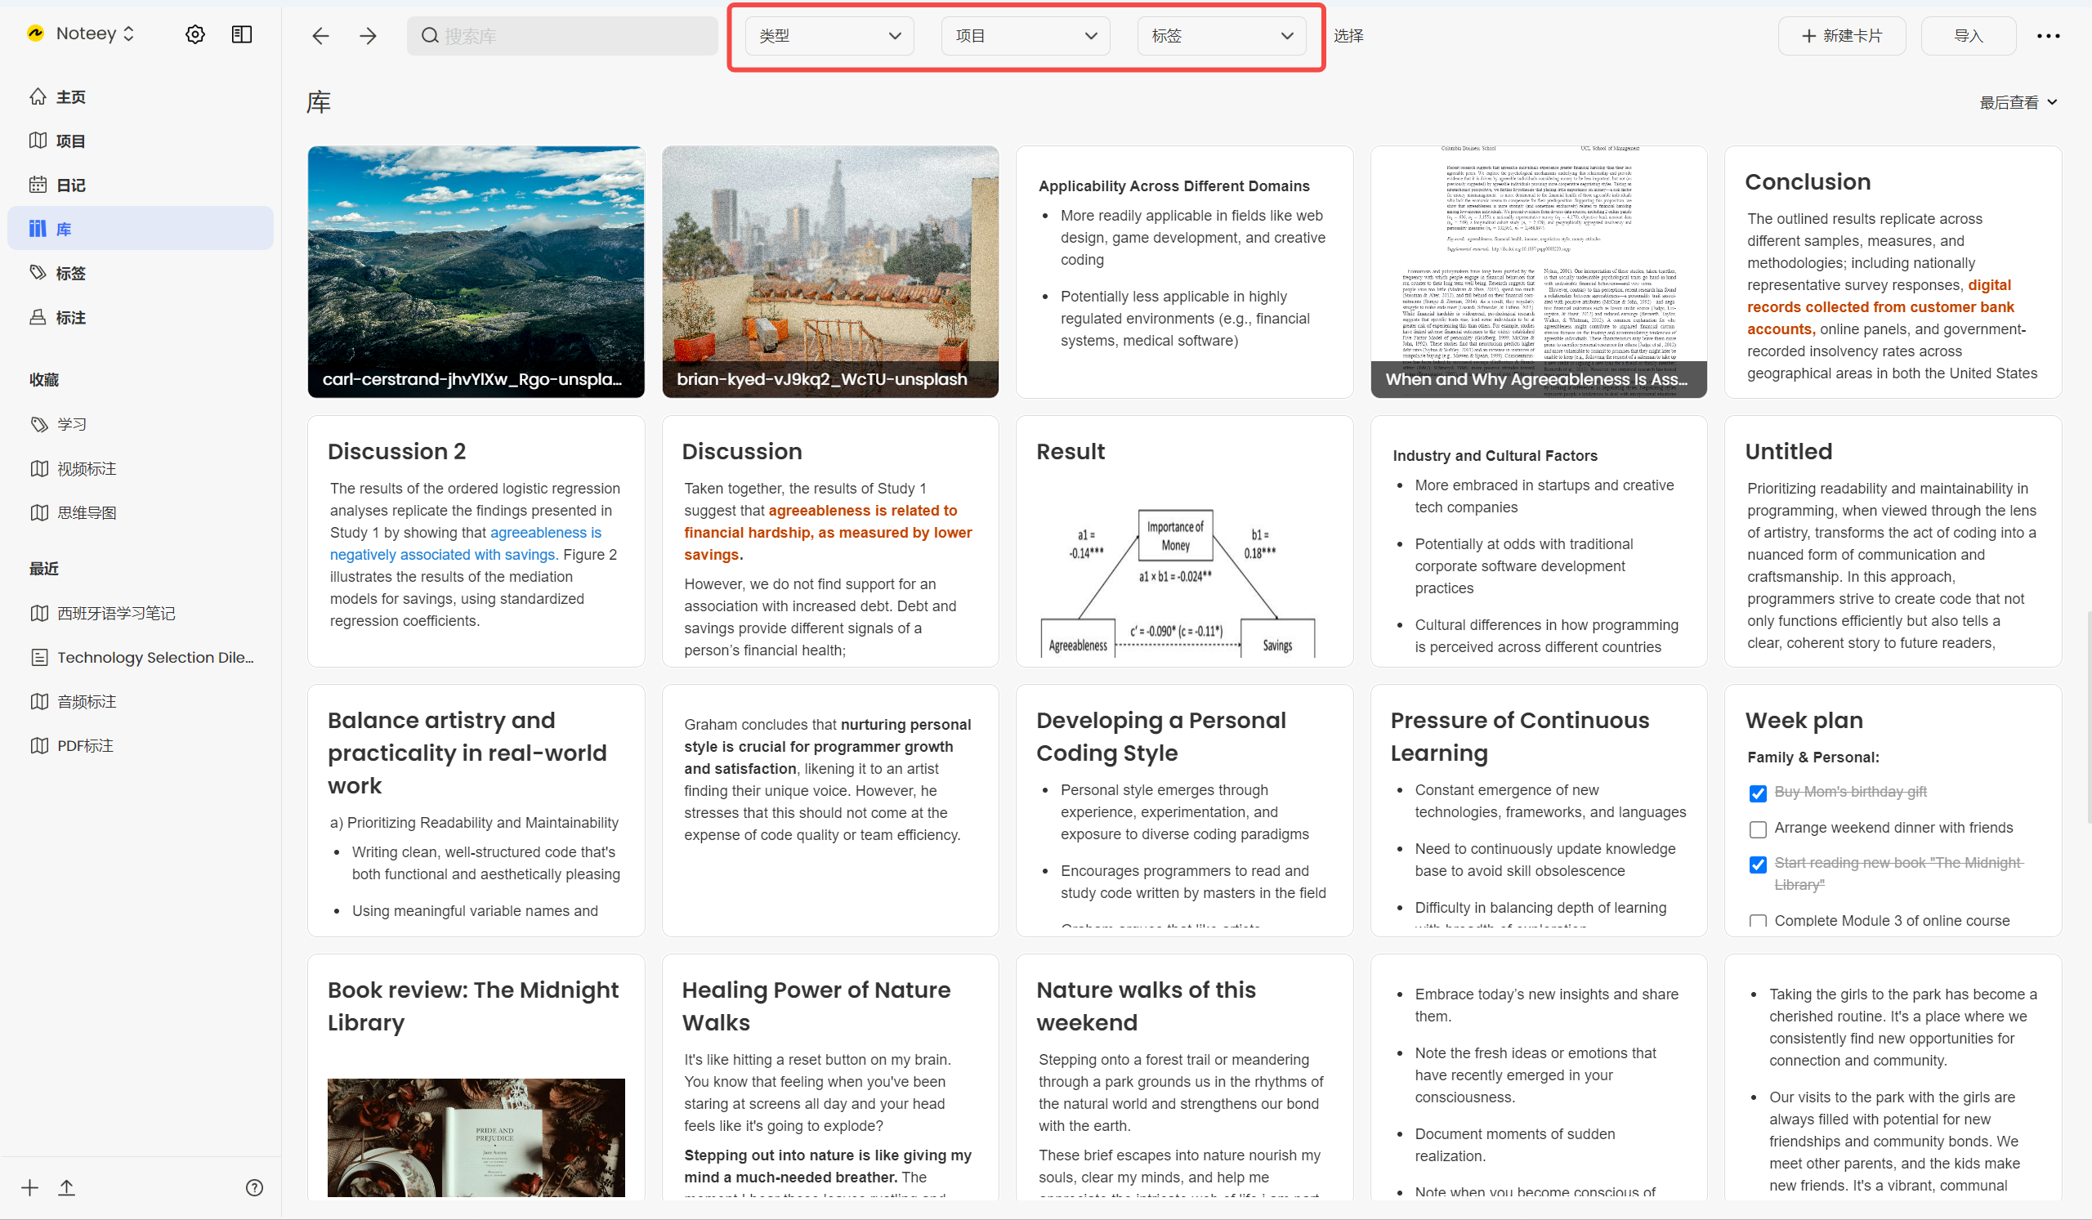Focus the 搜索库 search field

tap(562, 36)
